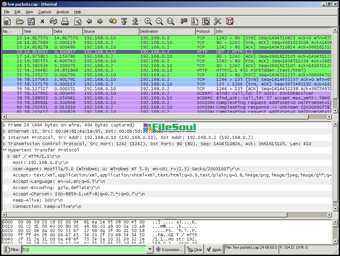The width and height of the screenshot is (340, 256).
Task: Open a capture file with folder icon
Action: pos(20,21)
